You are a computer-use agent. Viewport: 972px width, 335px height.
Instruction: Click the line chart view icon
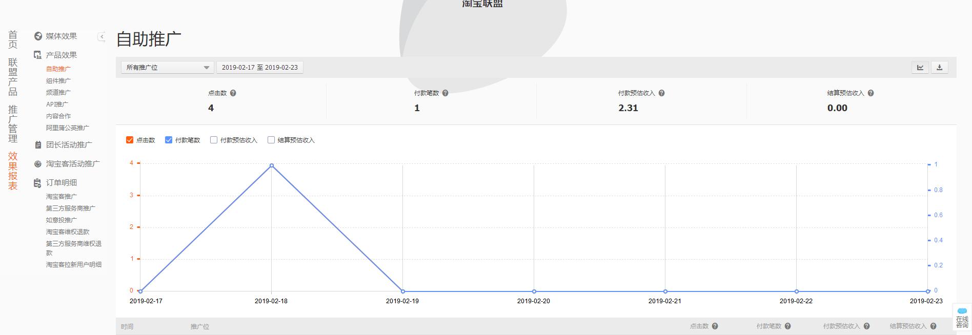click(920, 67)
